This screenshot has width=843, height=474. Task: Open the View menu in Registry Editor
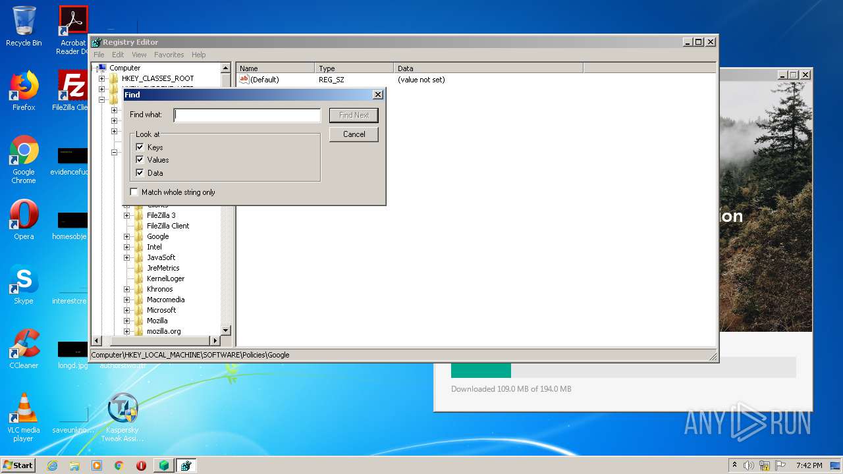pyautogui.click(x=139, y=55)
